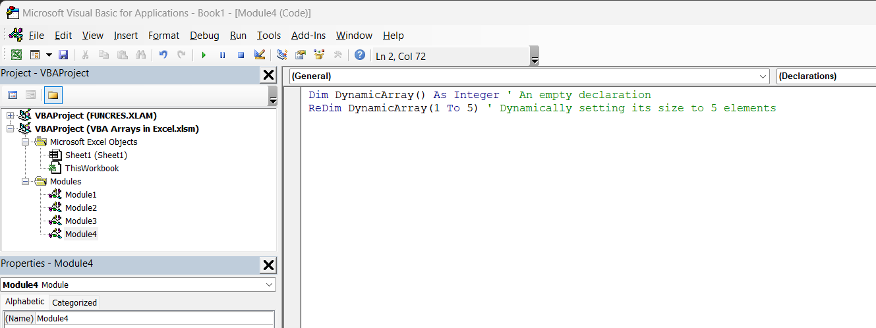Open the Edit menu
Image resolution: width=876 pixels, height=328 pixels.
(63, 36)
